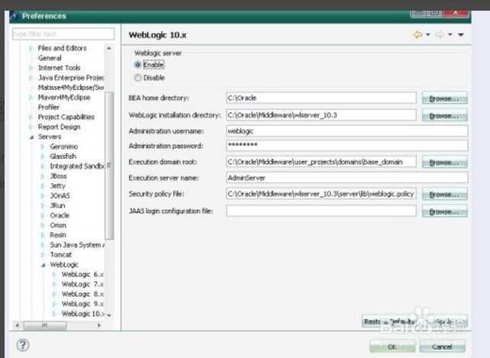Select Jetty server entry
The height and width of the screenshot is (358, 490).
pyautogui.click(x=57, y=185)
